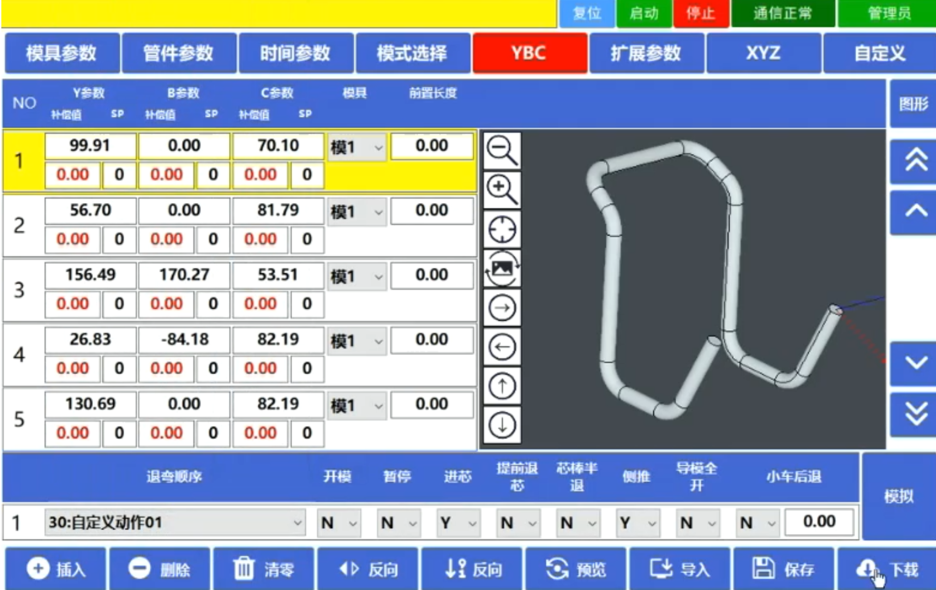The image size is (936, 590).
Task: Toggle the 侧推 Y/N selector
Action: (x=638, y=522)
